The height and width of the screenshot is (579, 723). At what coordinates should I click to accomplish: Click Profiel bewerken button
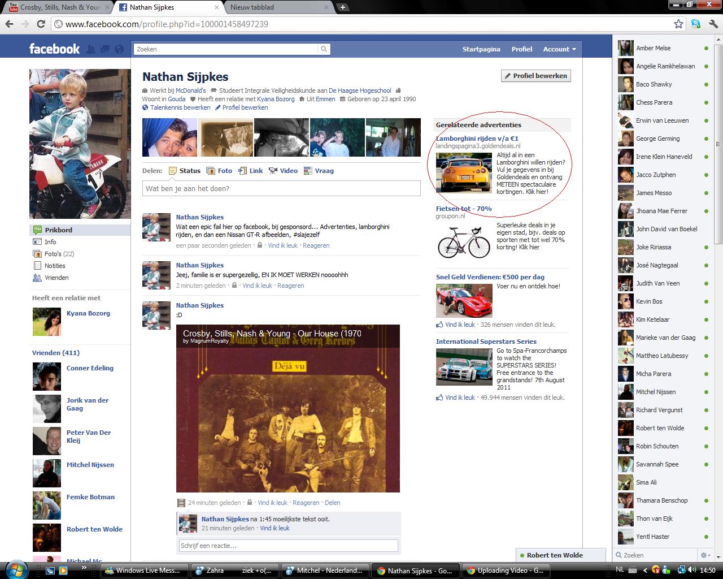click(x=536, y=76)
